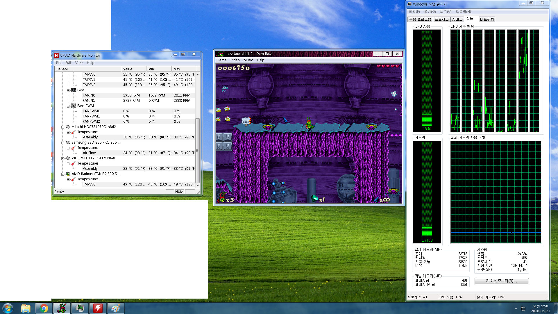The image size is (558, 314).
Task: Open the Paint taskbar icon
Action: click(x=116, y=308)
